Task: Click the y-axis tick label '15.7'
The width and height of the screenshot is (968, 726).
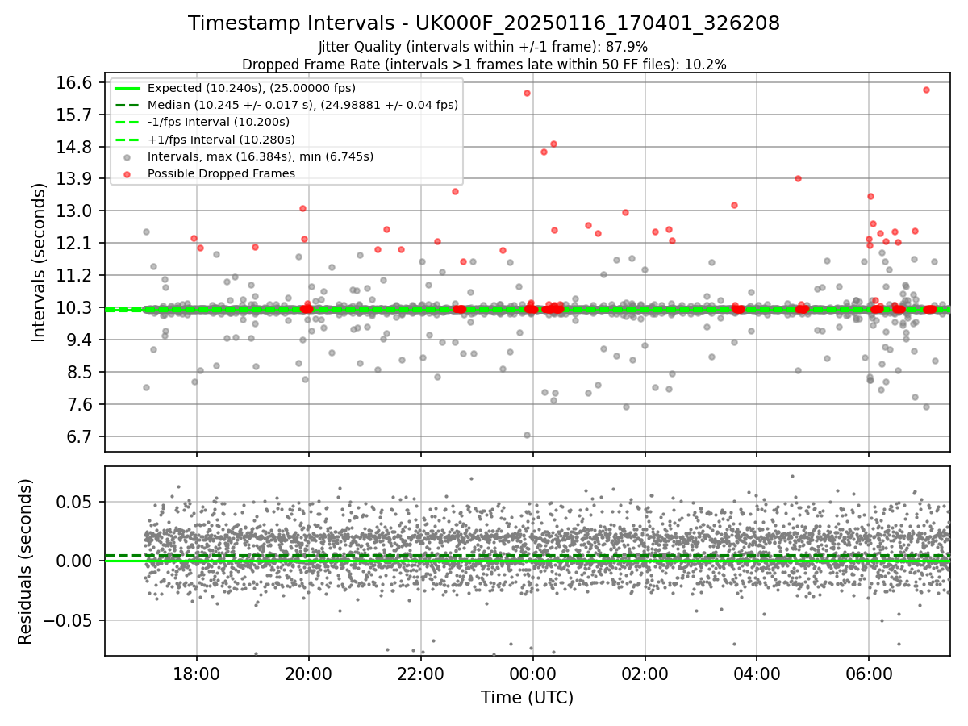Action: click(75, 115)
